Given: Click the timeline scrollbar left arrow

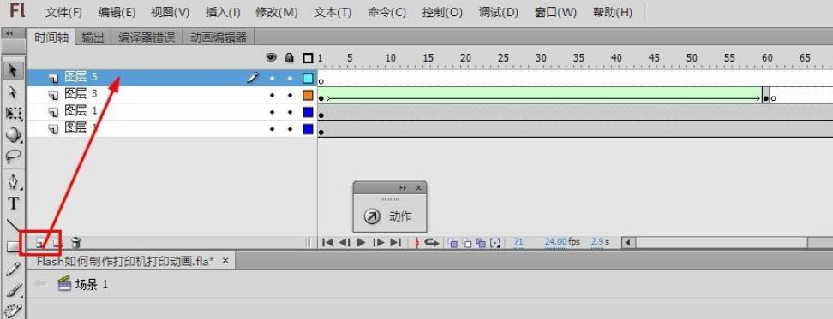Looking at the screenshot, I should click(x=629, y=243).
